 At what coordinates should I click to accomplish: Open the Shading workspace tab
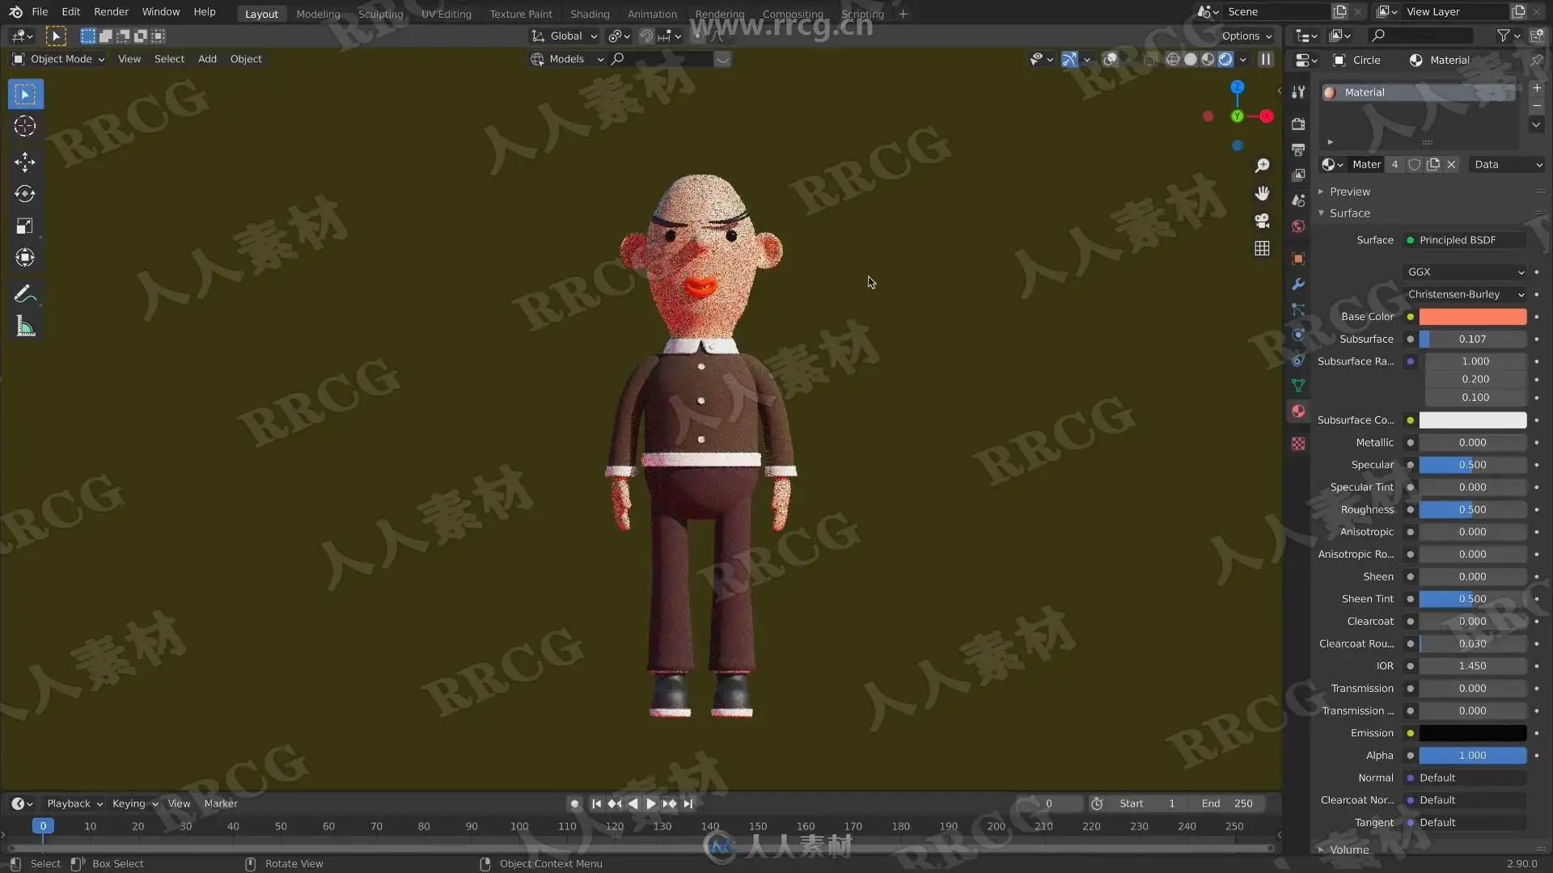(x=589, y=14)
